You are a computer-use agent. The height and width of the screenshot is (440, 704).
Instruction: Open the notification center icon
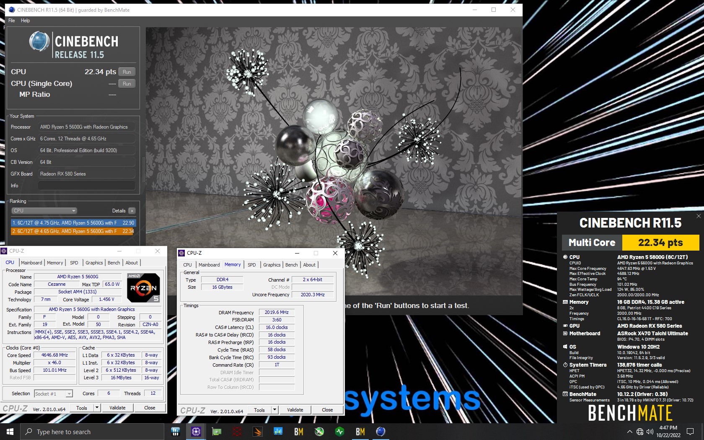pyautogui.click(x=690, y=432)
